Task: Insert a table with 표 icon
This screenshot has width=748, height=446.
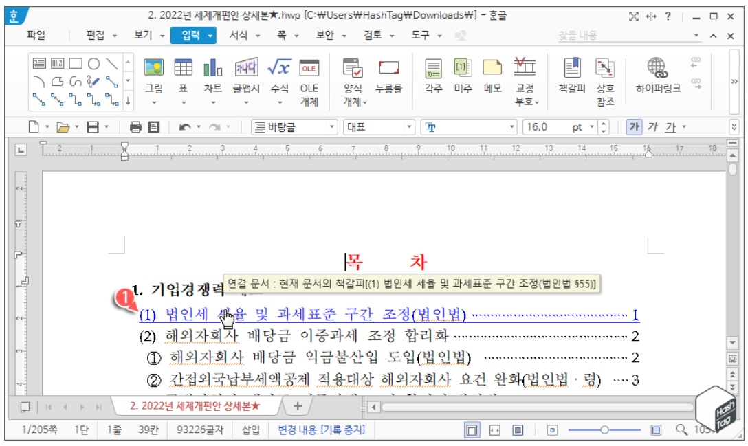Action: pyautogui.click(x=183, y=69)
